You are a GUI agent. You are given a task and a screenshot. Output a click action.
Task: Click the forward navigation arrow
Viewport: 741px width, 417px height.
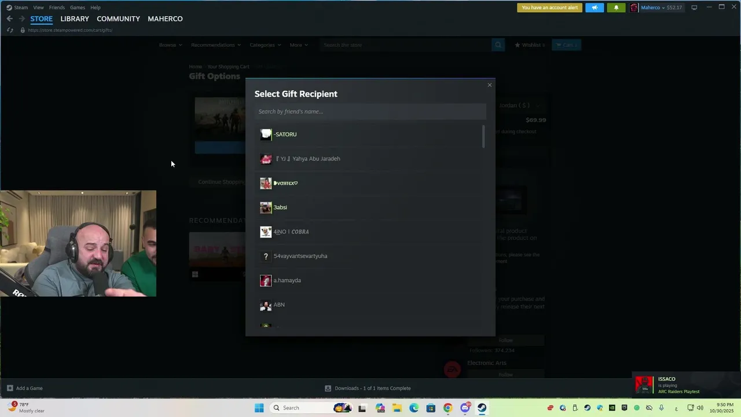coord(22,19)
